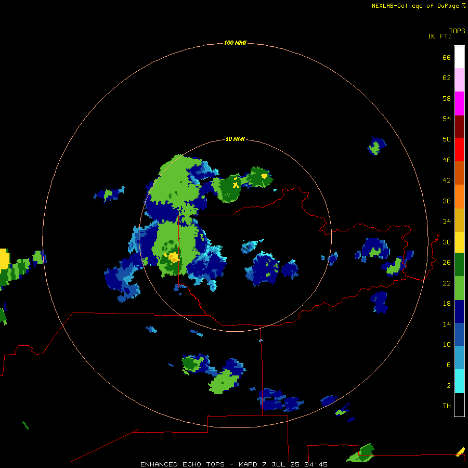Click the white swatch in the tops legend
Viewport: 468px width, 468px height.
click(459, 57)
